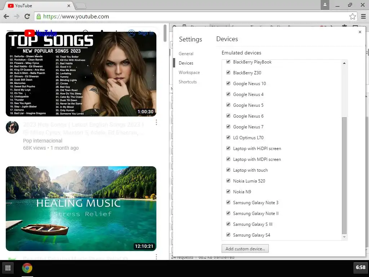Screen dimensions: 369x277
Task: Open the app launcher grid on the shelf
Action: 8,268
